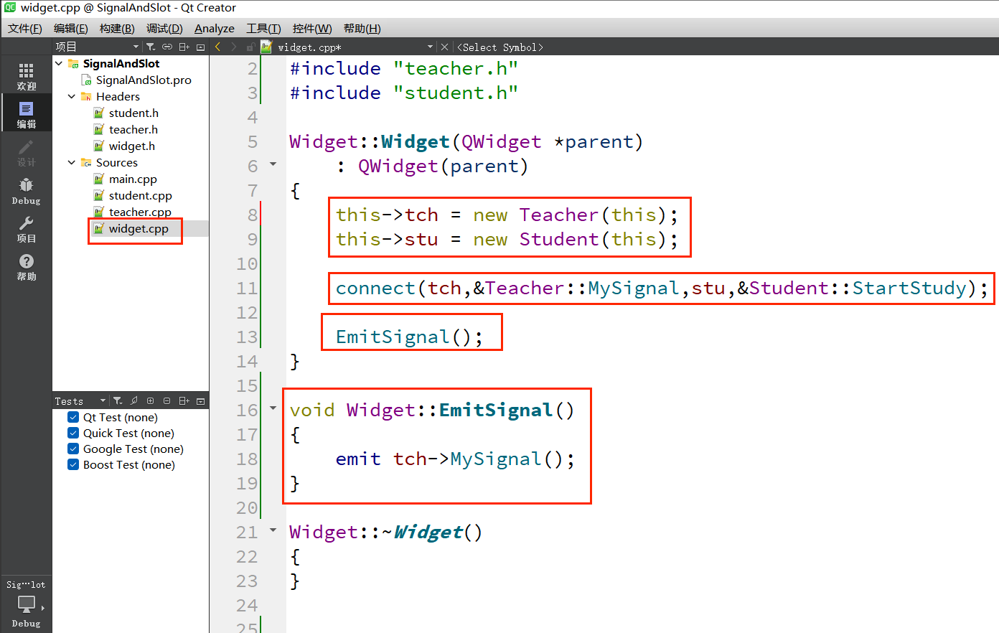The image size is (999, 633).
Task: Select teacher.h in Headers
Action: pos(133,129)
